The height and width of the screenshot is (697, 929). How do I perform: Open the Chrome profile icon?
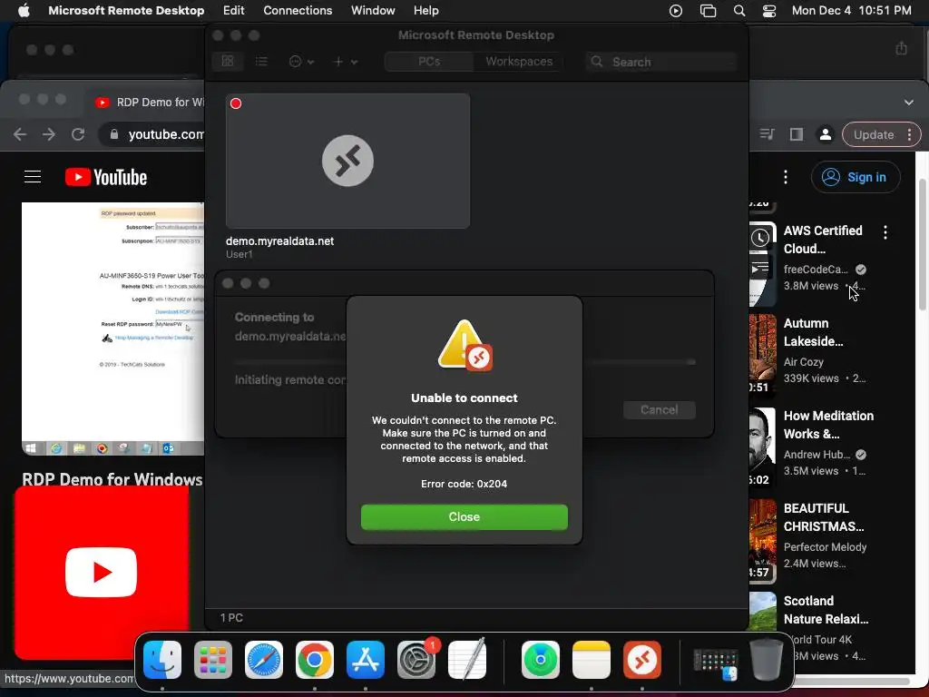coord(825,134)
